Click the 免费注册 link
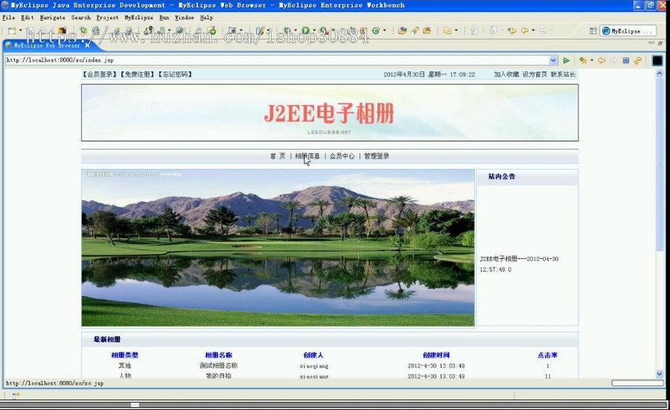The height and width of the screenshot is (410, 670). (137, 74)
